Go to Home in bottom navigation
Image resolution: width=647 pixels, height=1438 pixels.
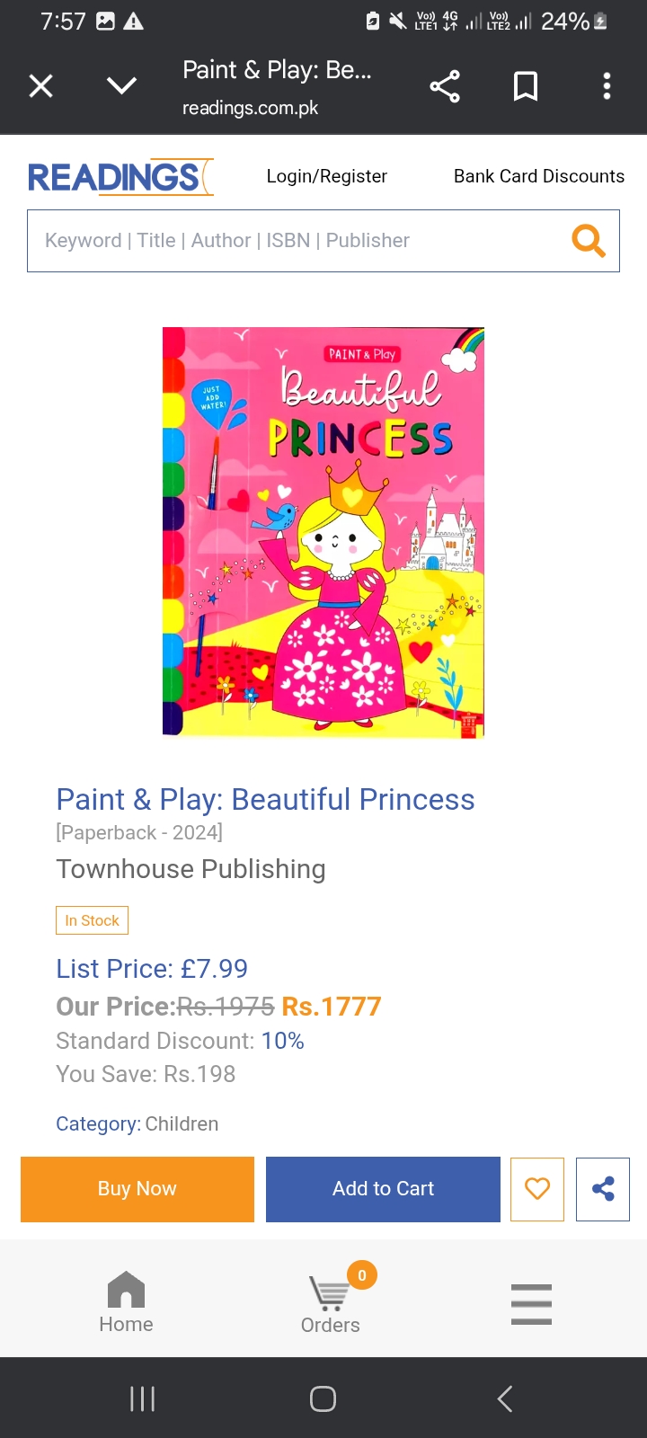click(x=126, y=1302)
